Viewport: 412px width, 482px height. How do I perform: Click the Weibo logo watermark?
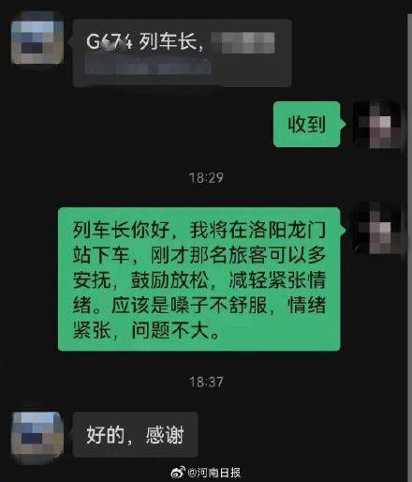179,473
